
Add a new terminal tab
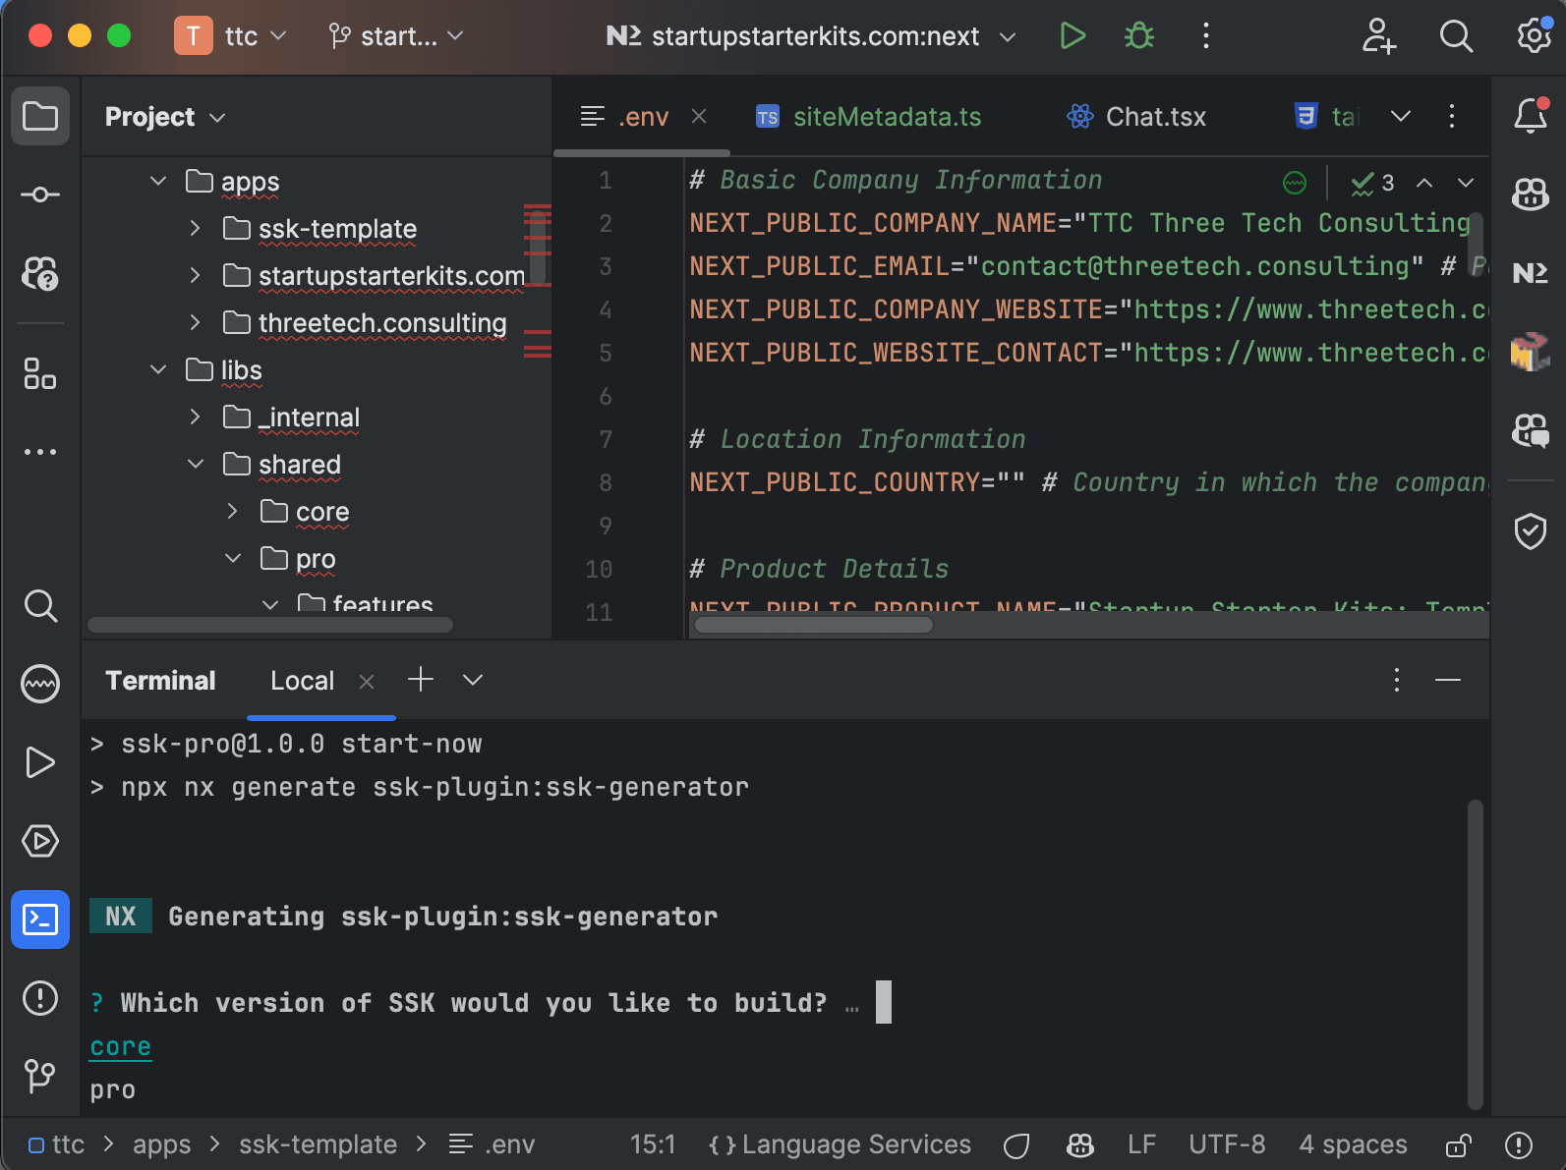tap(421, 680)
